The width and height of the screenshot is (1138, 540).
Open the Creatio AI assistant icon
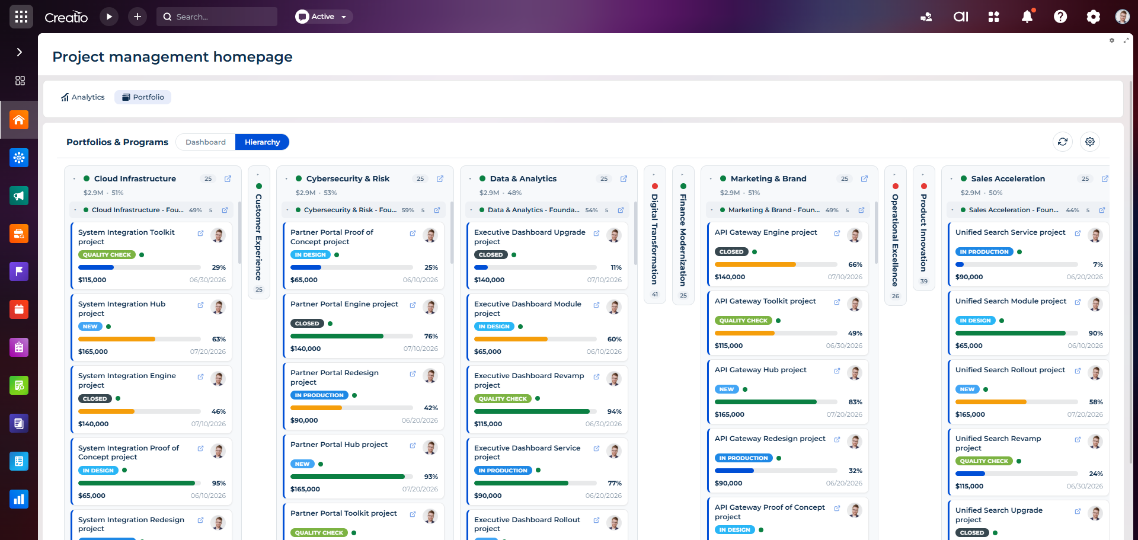pyautogui.click(x=961, y=17)
